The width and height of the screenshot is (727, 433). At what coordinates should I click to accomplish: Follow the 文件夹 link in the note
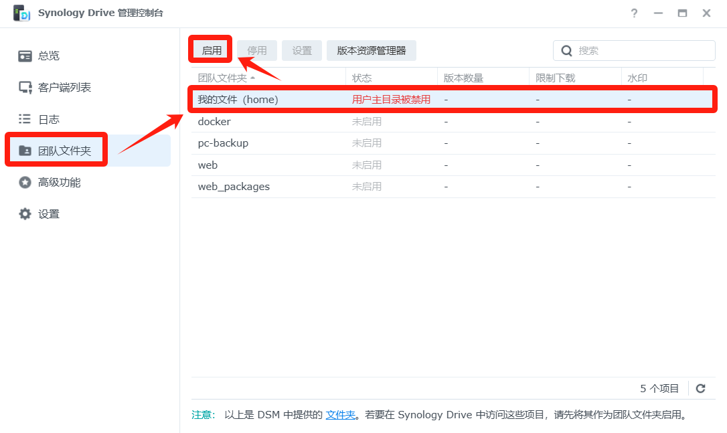(340, 415)
